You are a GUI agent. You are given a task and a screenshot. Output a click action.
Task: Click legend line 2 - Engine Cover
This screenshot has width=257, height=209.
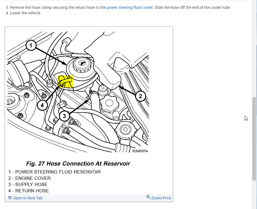29,178
